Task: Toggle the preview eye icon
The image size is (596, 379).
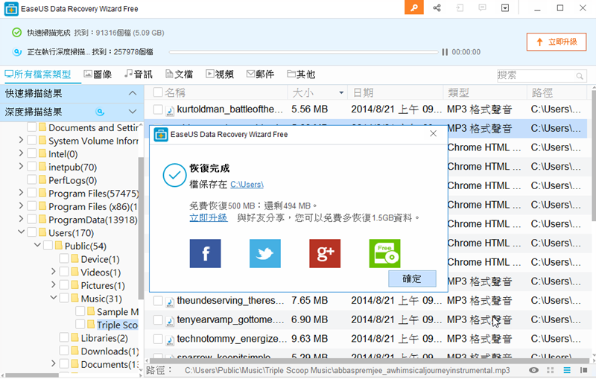Action: point(533,370)
